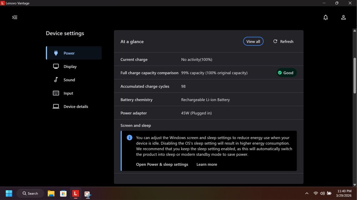Click the Device settings heading

[x=65, y=33]
